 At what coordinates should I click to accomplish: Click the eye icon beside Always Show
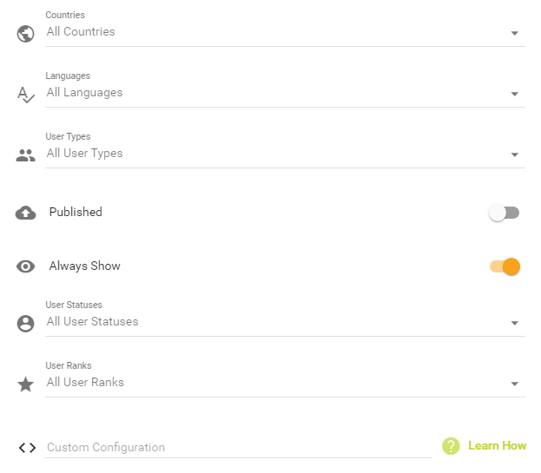pos(26,266)
